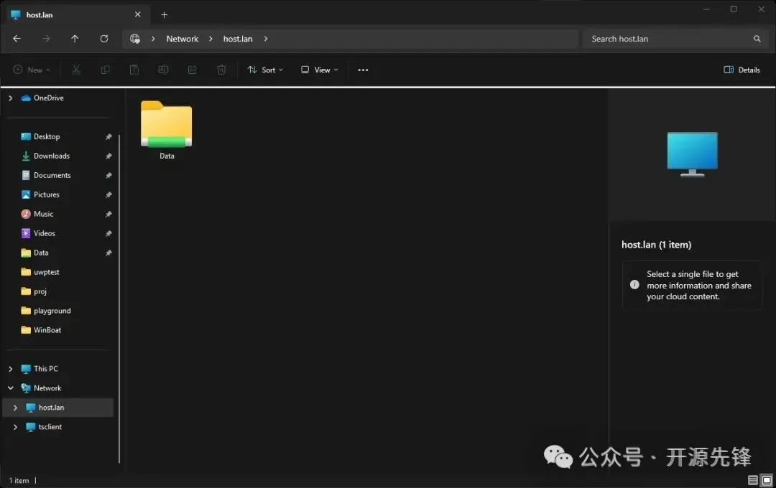Collapse the Network tree node
The width and height of the screenshot is (776, 488).
[x=10, y=388]
